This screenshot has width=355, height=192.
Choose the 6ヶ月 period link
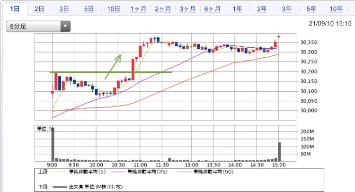[x=213, y=9]
